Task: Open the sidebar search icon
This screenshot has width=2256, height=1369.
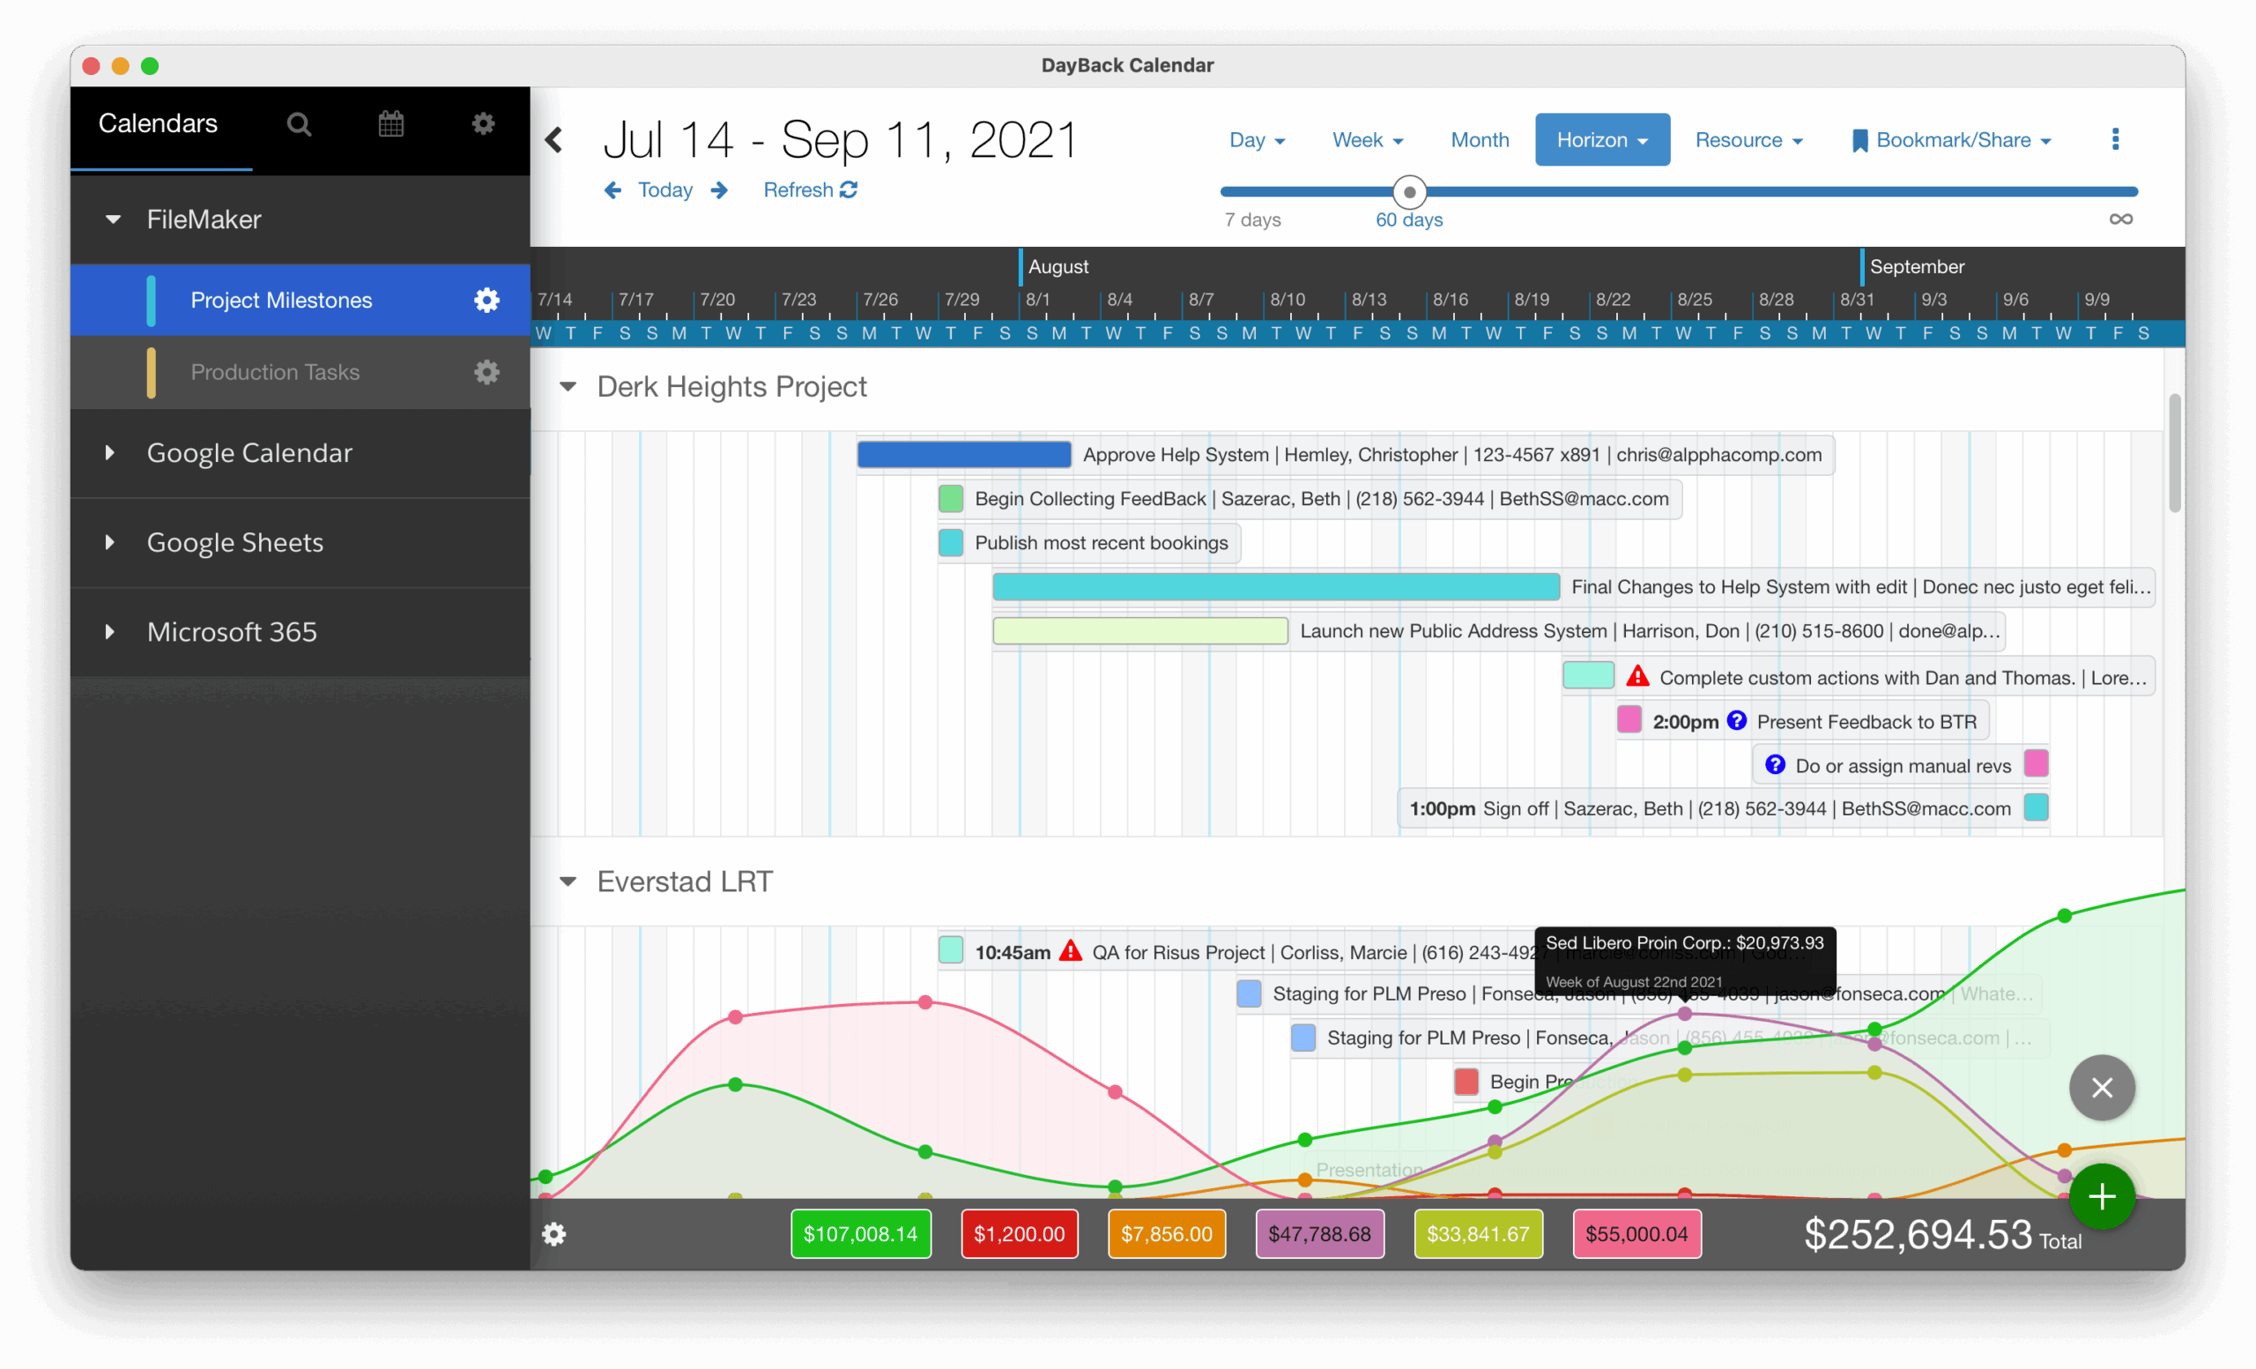Action: point(299,124)
